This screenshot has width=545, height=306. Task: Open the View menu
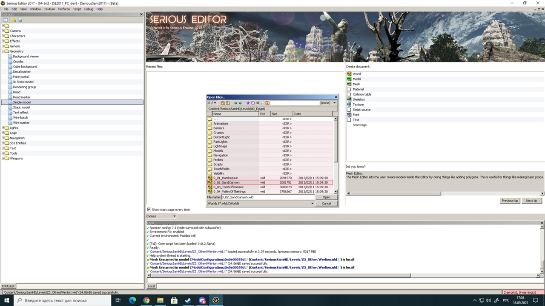click(x=23, y=9)
